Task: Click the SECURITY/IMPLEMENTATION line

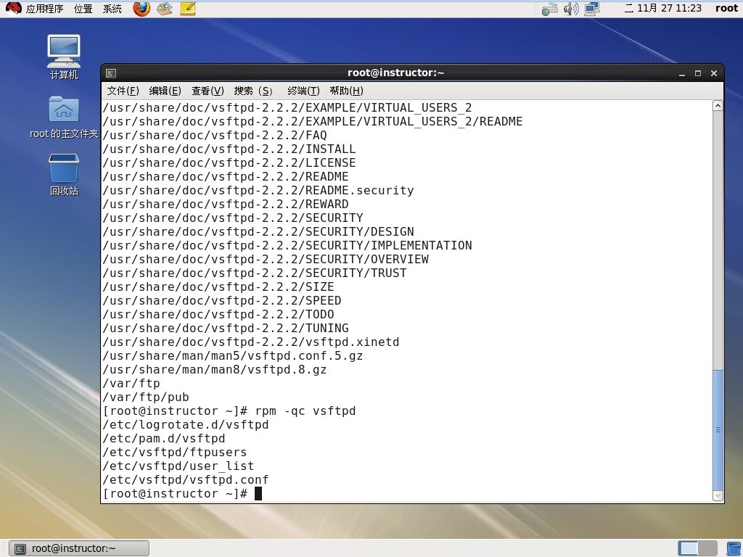Action: pyautogui.click(x=287, y=246)
